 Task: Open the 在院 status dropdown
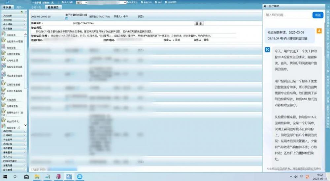tap(82, 3)
